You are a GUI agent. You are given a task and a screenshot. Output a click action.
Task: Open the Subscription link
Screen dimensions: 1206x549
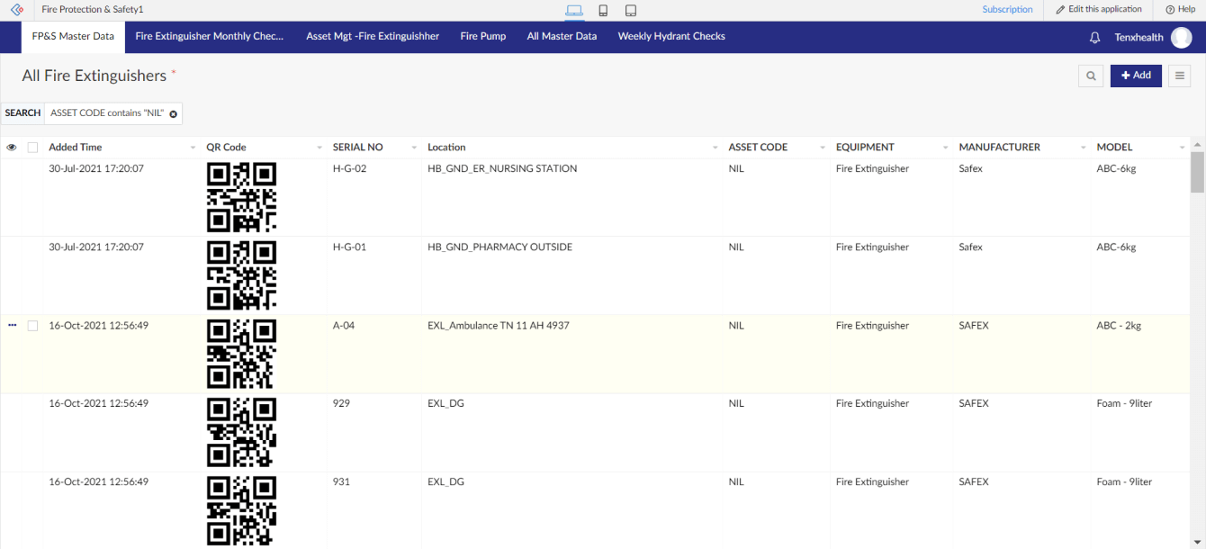click(1007, 10)
